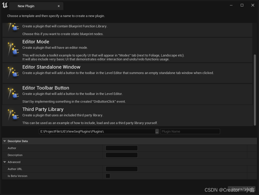Click the plugin path input field

click(97, 132)
